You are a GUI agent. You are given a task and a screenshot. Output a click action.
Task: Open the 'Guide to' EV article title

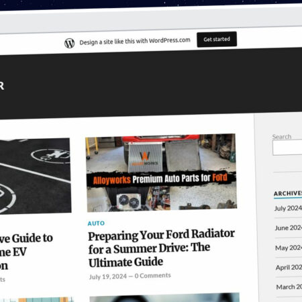click(26, 252)
